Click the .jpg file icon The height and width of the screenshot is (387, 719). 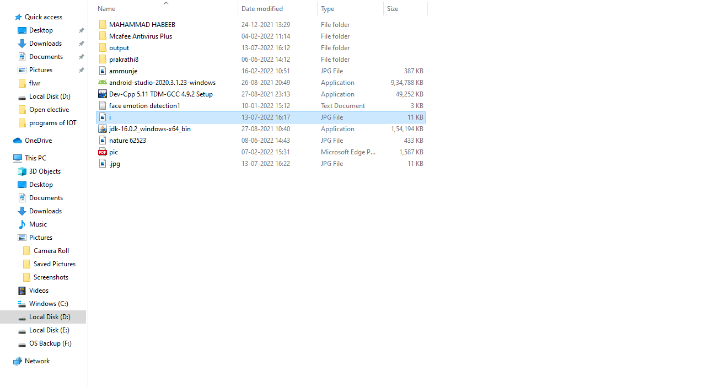[x=103, y=163]
